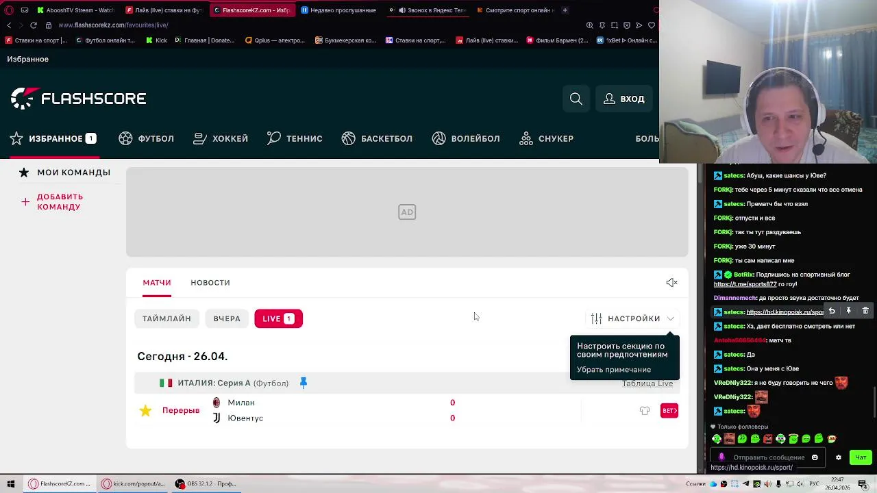
Task: Expand the НАСТРОЙКИ settings dropdown
Action: [x=633, y=318]
